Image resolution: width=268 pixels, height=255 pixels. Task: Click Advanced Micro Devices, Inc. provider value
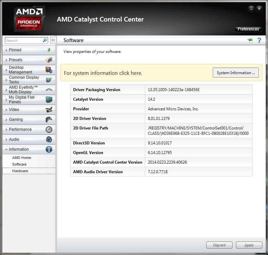pos(173,109)
